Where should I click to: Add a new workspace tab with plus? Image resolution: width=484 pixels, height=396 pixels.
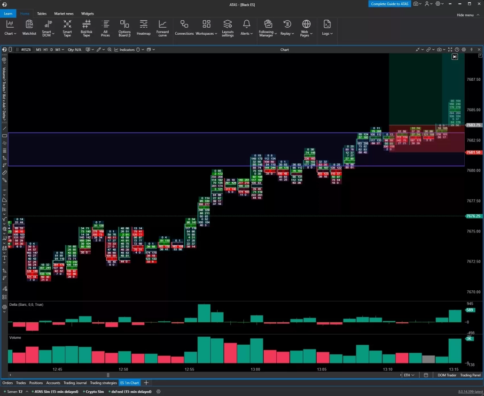(x=146, y=383)
